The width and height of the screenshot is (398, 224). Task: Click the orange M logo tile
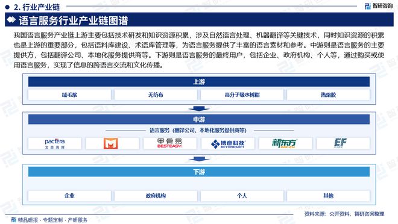coord(111,143)
